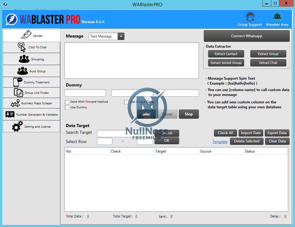Enable Send With Forward Method checkbox

coord(67,102)
